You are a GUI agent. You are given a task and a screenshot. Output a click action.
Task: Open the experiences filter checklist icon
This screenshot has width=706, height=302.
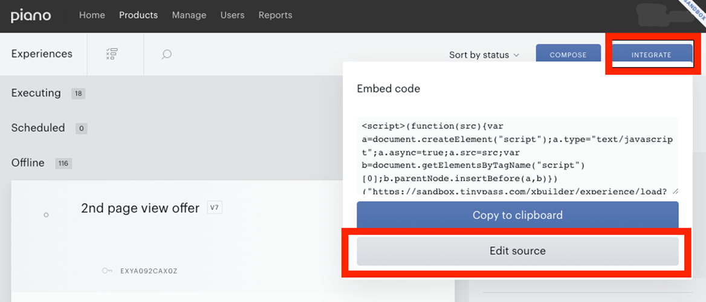click(x=111, y=54)
